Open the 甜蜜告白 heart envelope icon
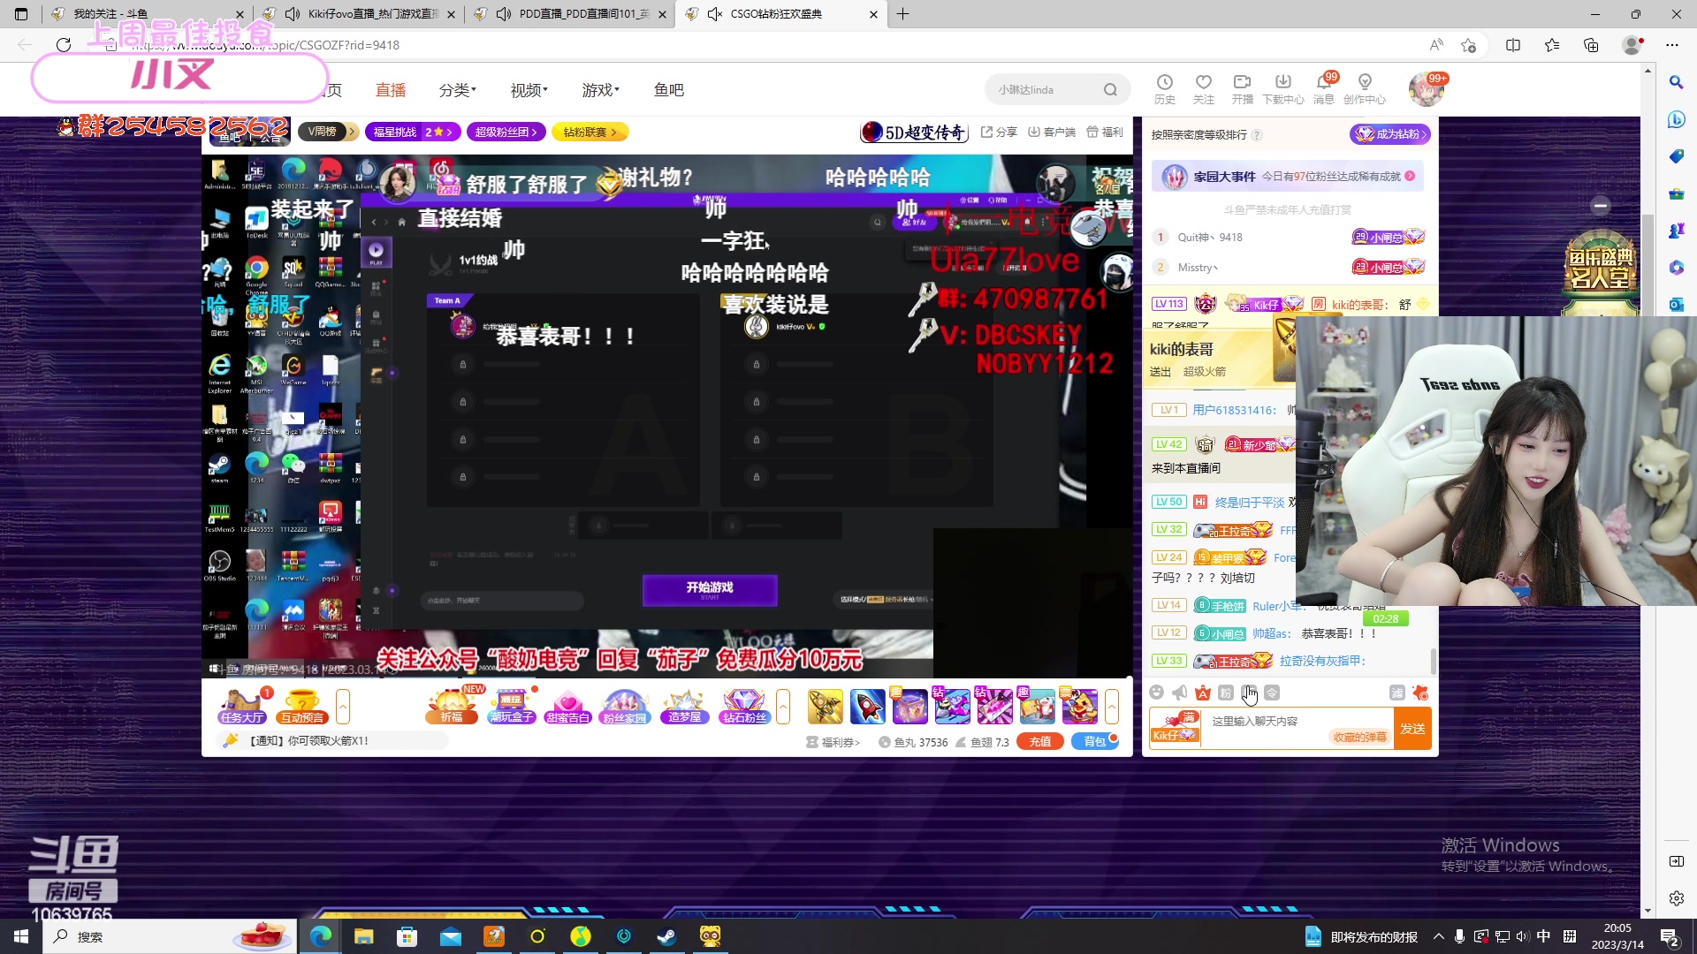Viewport: 1697px width, 954px height. (x=567, y=706)
